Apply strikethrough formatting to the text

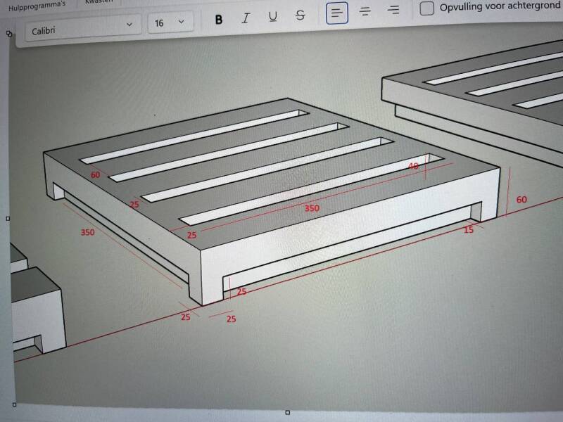301,15
